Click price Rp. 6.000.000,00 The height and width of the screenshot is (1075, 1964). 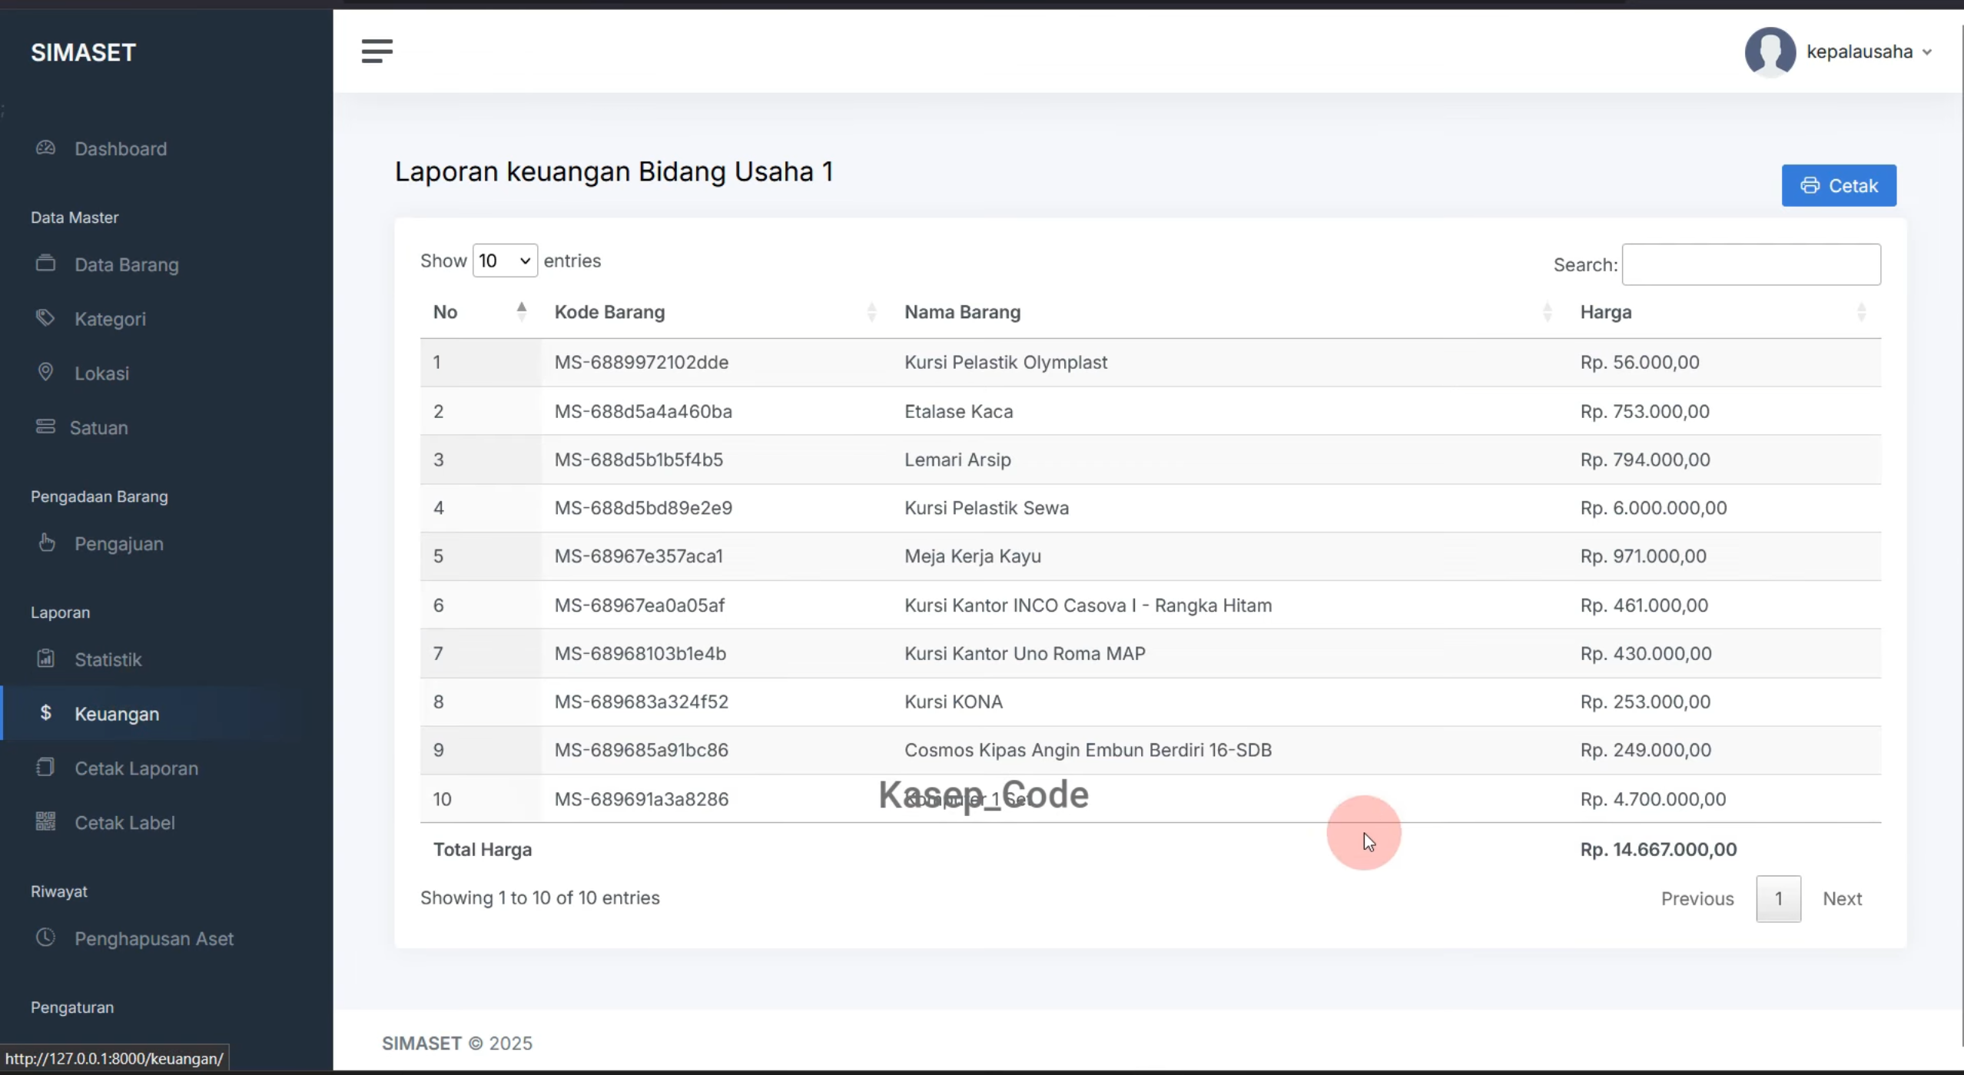click(x=1654, y=508)
